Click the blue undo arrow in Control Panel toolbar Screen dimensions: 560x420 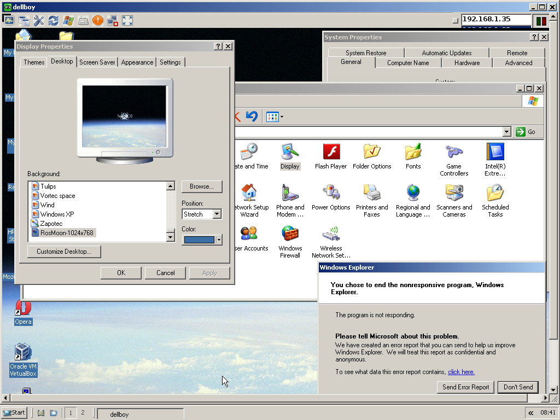coord(252,116)
